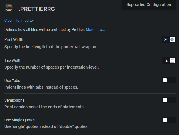The width and height of the screenshot is (179, 135).
Task: Decrease Tab Width with down arrow
Action: 172,62
